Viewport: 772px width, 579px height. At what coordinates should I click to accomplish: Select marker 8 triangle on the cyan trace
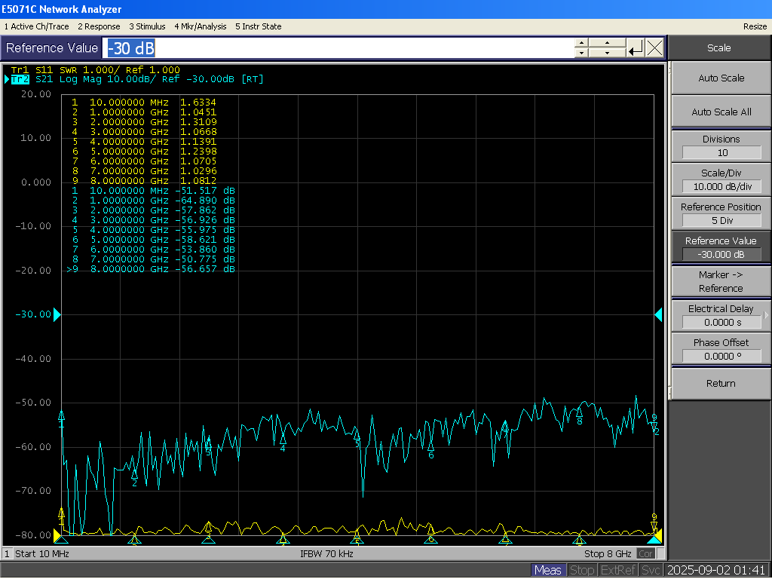tap(579, 413)
